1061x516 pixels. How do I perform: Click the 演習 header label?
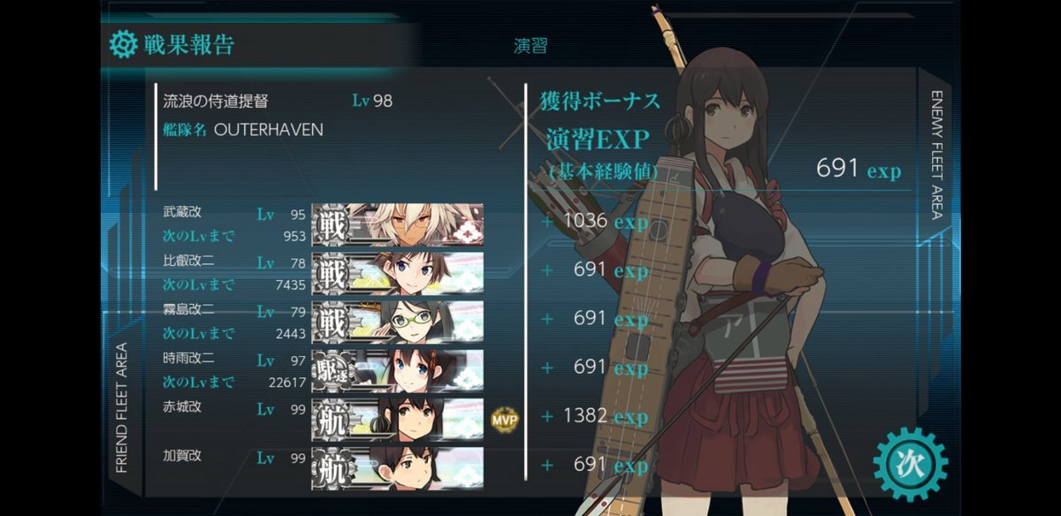tap(530, 45)
